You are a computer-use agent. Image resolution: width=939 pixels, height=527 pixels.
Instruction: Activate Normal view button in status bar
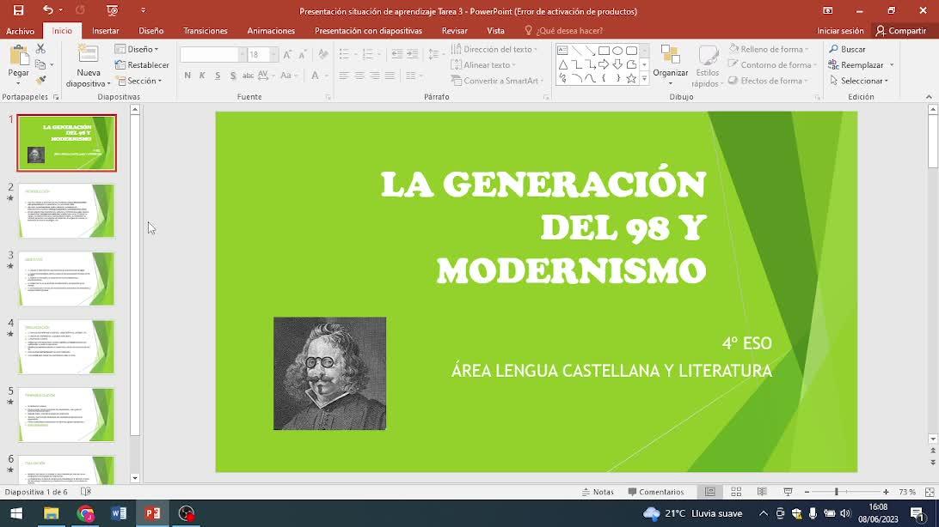tap(710, 492)
